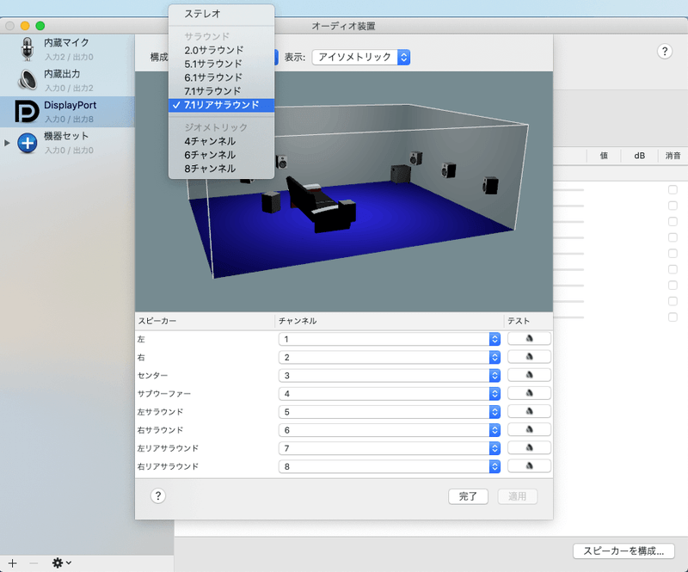The width and height of the screenshot is (688, 572).
Task: Open channel dropdown for 左サラウンド
Action: point(390,412)
